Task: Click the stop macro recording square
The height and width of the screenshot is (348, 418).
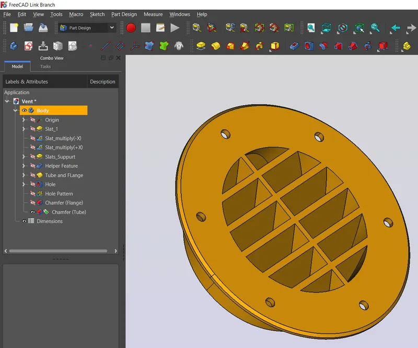Action: pyautogui.click(x=146, y=28)
